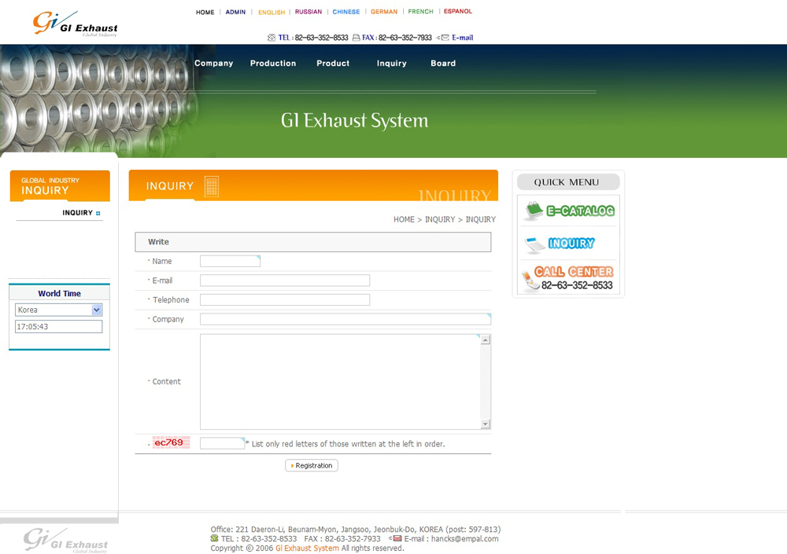
Task: Select the Board navigation menu item
Action: tap(443, 64)
